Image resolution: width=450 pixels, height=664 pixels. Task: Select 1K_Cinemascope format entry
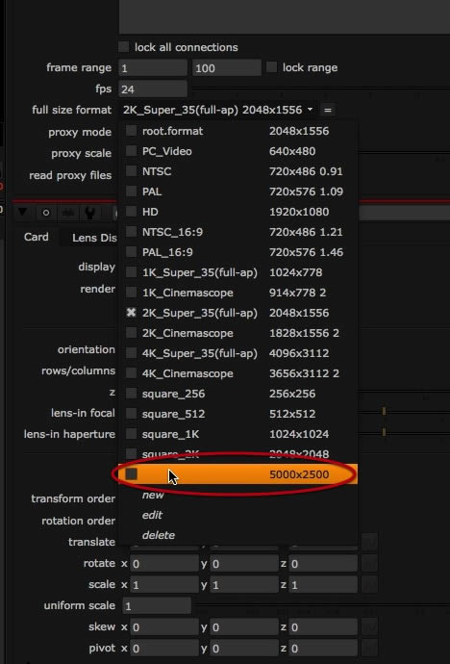click(x=238, y=293)
